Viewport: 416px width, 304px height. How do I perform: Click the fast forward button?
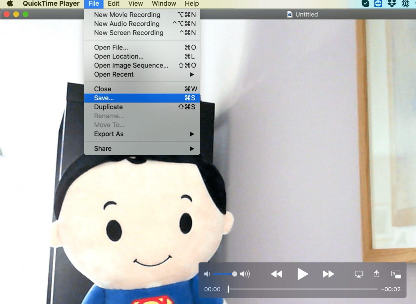tap(328, 274)
